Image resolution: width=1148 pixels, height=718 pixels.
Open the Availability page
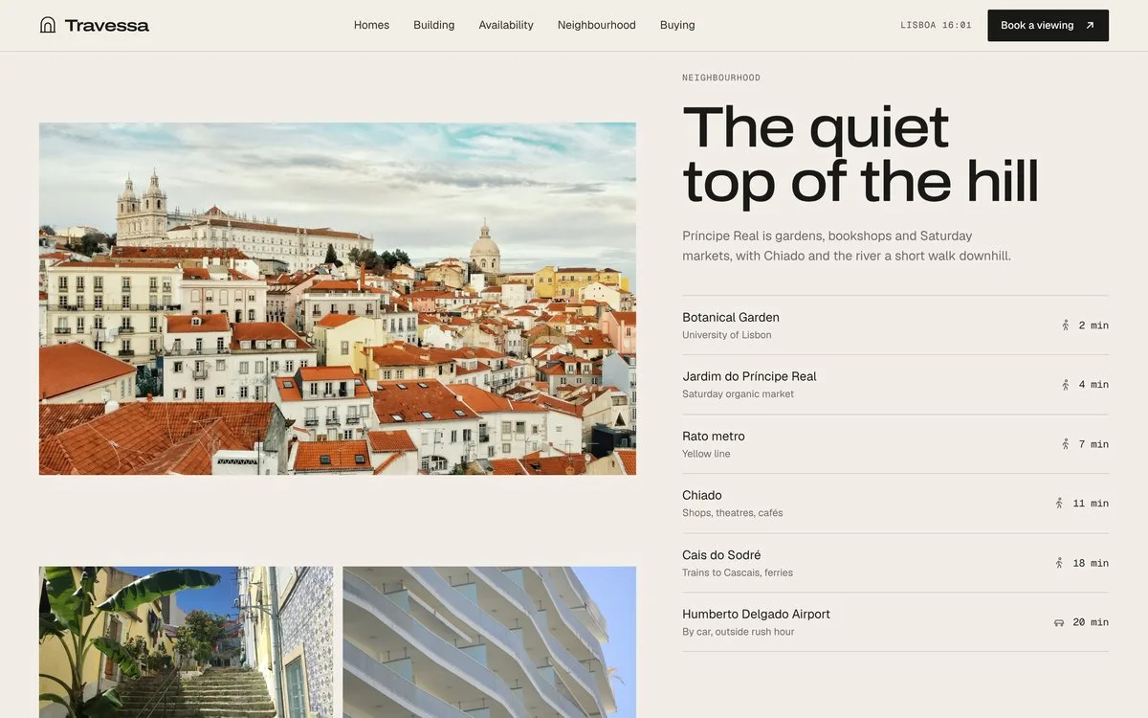point(506,25)
